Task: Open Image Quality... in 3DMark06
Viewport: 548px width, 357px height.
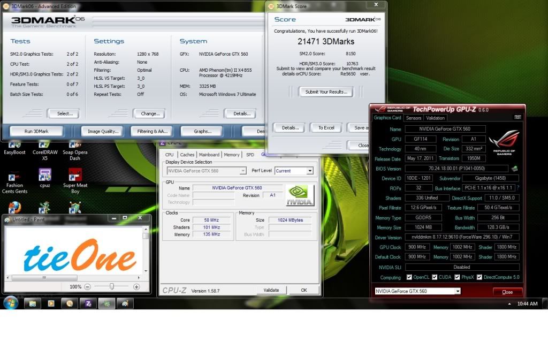Action: pos(103,131)
